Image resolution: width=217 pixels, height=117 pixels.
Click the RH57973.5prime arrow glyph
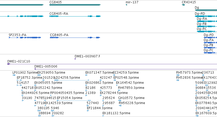(x=178, y=75)
